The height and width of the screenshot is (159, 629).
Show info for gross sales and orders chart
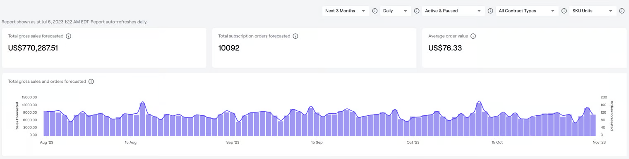[x=91, y=82]
